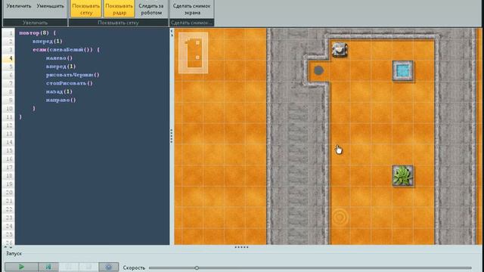Click the circular target marker on field

coord(340,218)
